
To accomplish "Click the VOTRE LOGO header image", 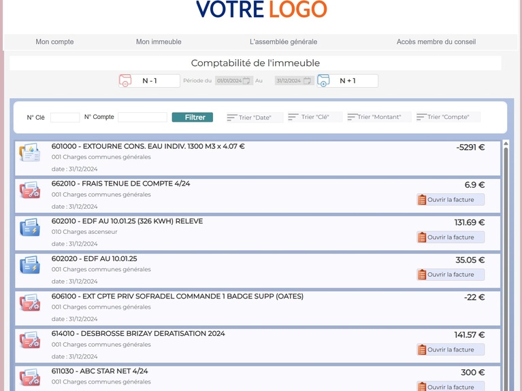I will pos(261,9).
